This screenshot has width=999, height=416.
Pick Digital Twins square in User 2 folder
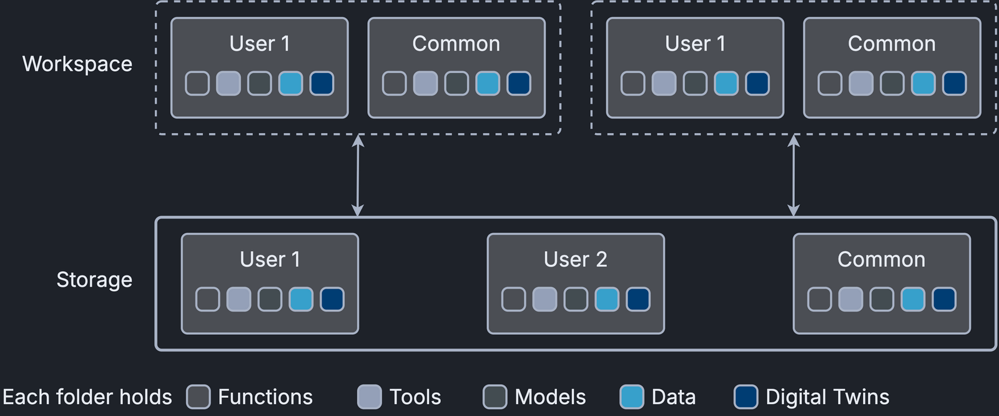point(638,299)
